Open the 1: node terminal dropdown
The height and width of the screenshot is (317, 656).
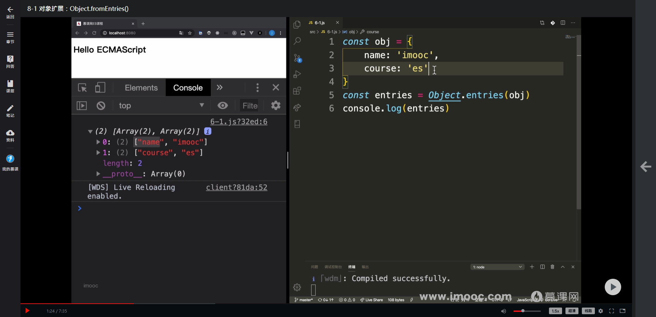tap(497, 267)
